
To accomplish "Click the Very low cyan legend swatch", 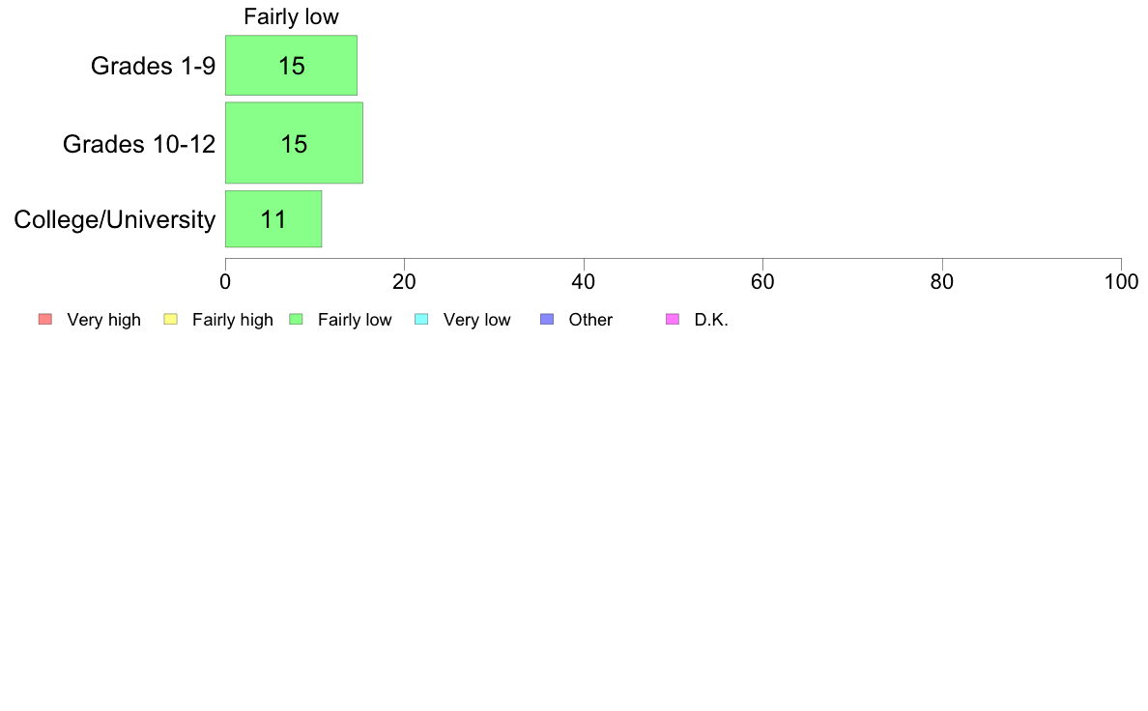I will pos(421,319).
